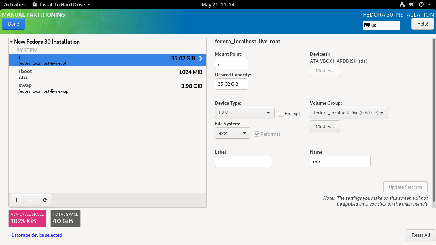Click the Done button
The height and width of the screenshot is (245, 436).
point(13,24)
